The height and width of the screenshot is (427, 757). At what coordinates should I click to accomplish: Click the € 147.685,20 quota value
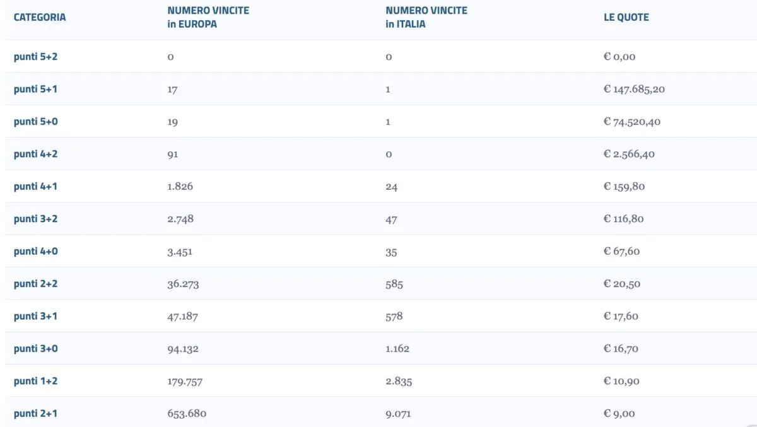click(x=634, y=89)
